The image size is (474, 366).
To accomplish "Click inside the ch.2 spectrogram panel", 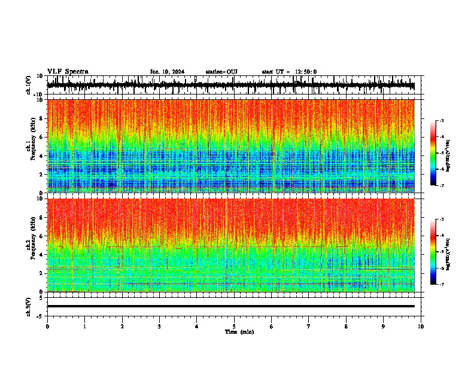I will click(230, 245).
